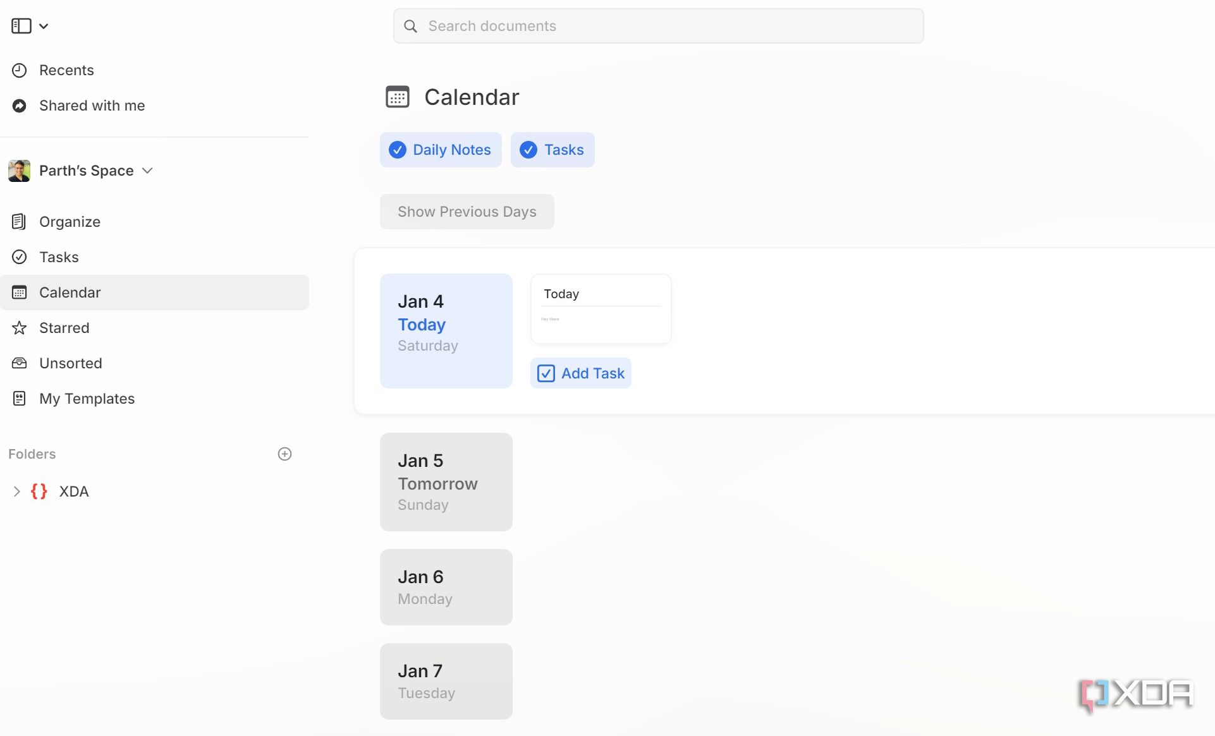Disable the Tasks filter chip
Image resolution: width=1215 pixels, height=736 pixels.
552,150
